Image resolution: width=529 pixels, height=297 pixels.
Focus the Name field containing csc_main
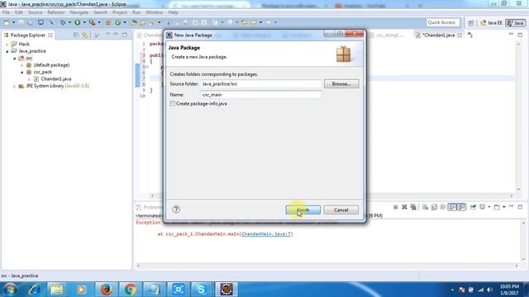coord(261,95)
